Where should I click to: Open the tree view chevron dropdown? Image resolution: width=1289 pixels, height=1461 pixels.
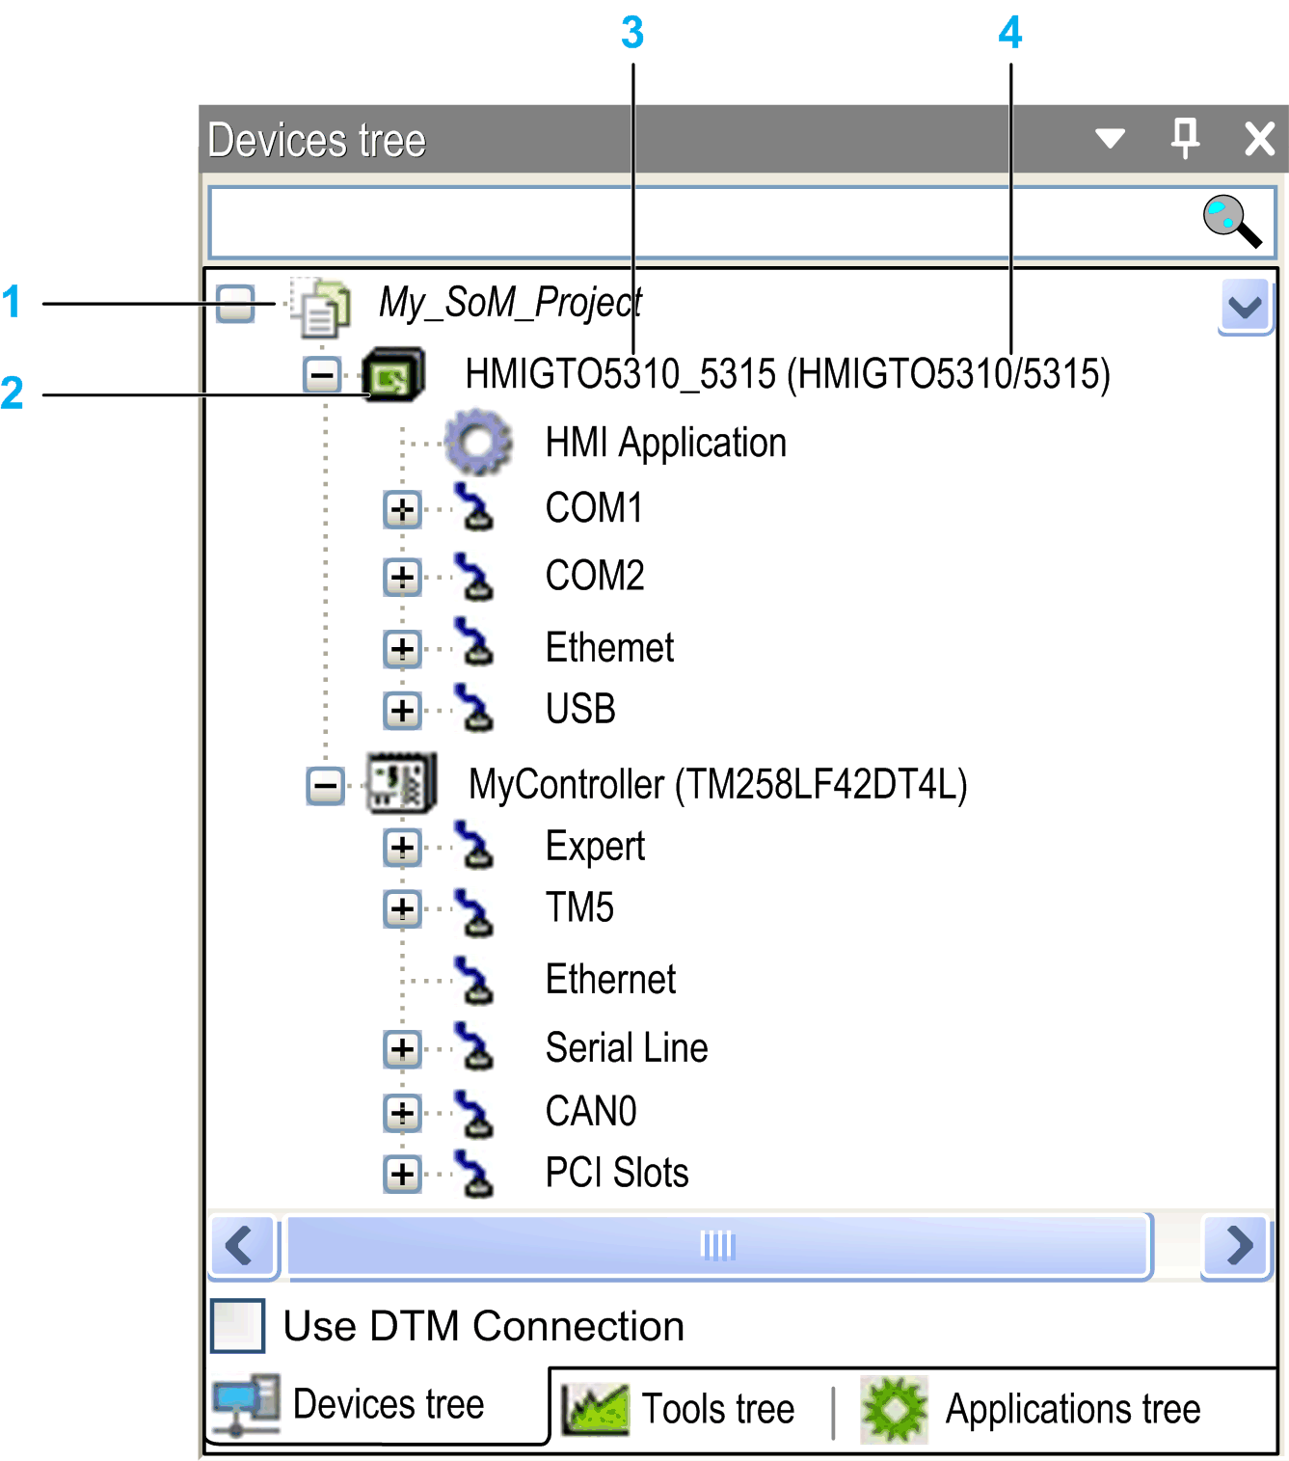point(1246,307)
